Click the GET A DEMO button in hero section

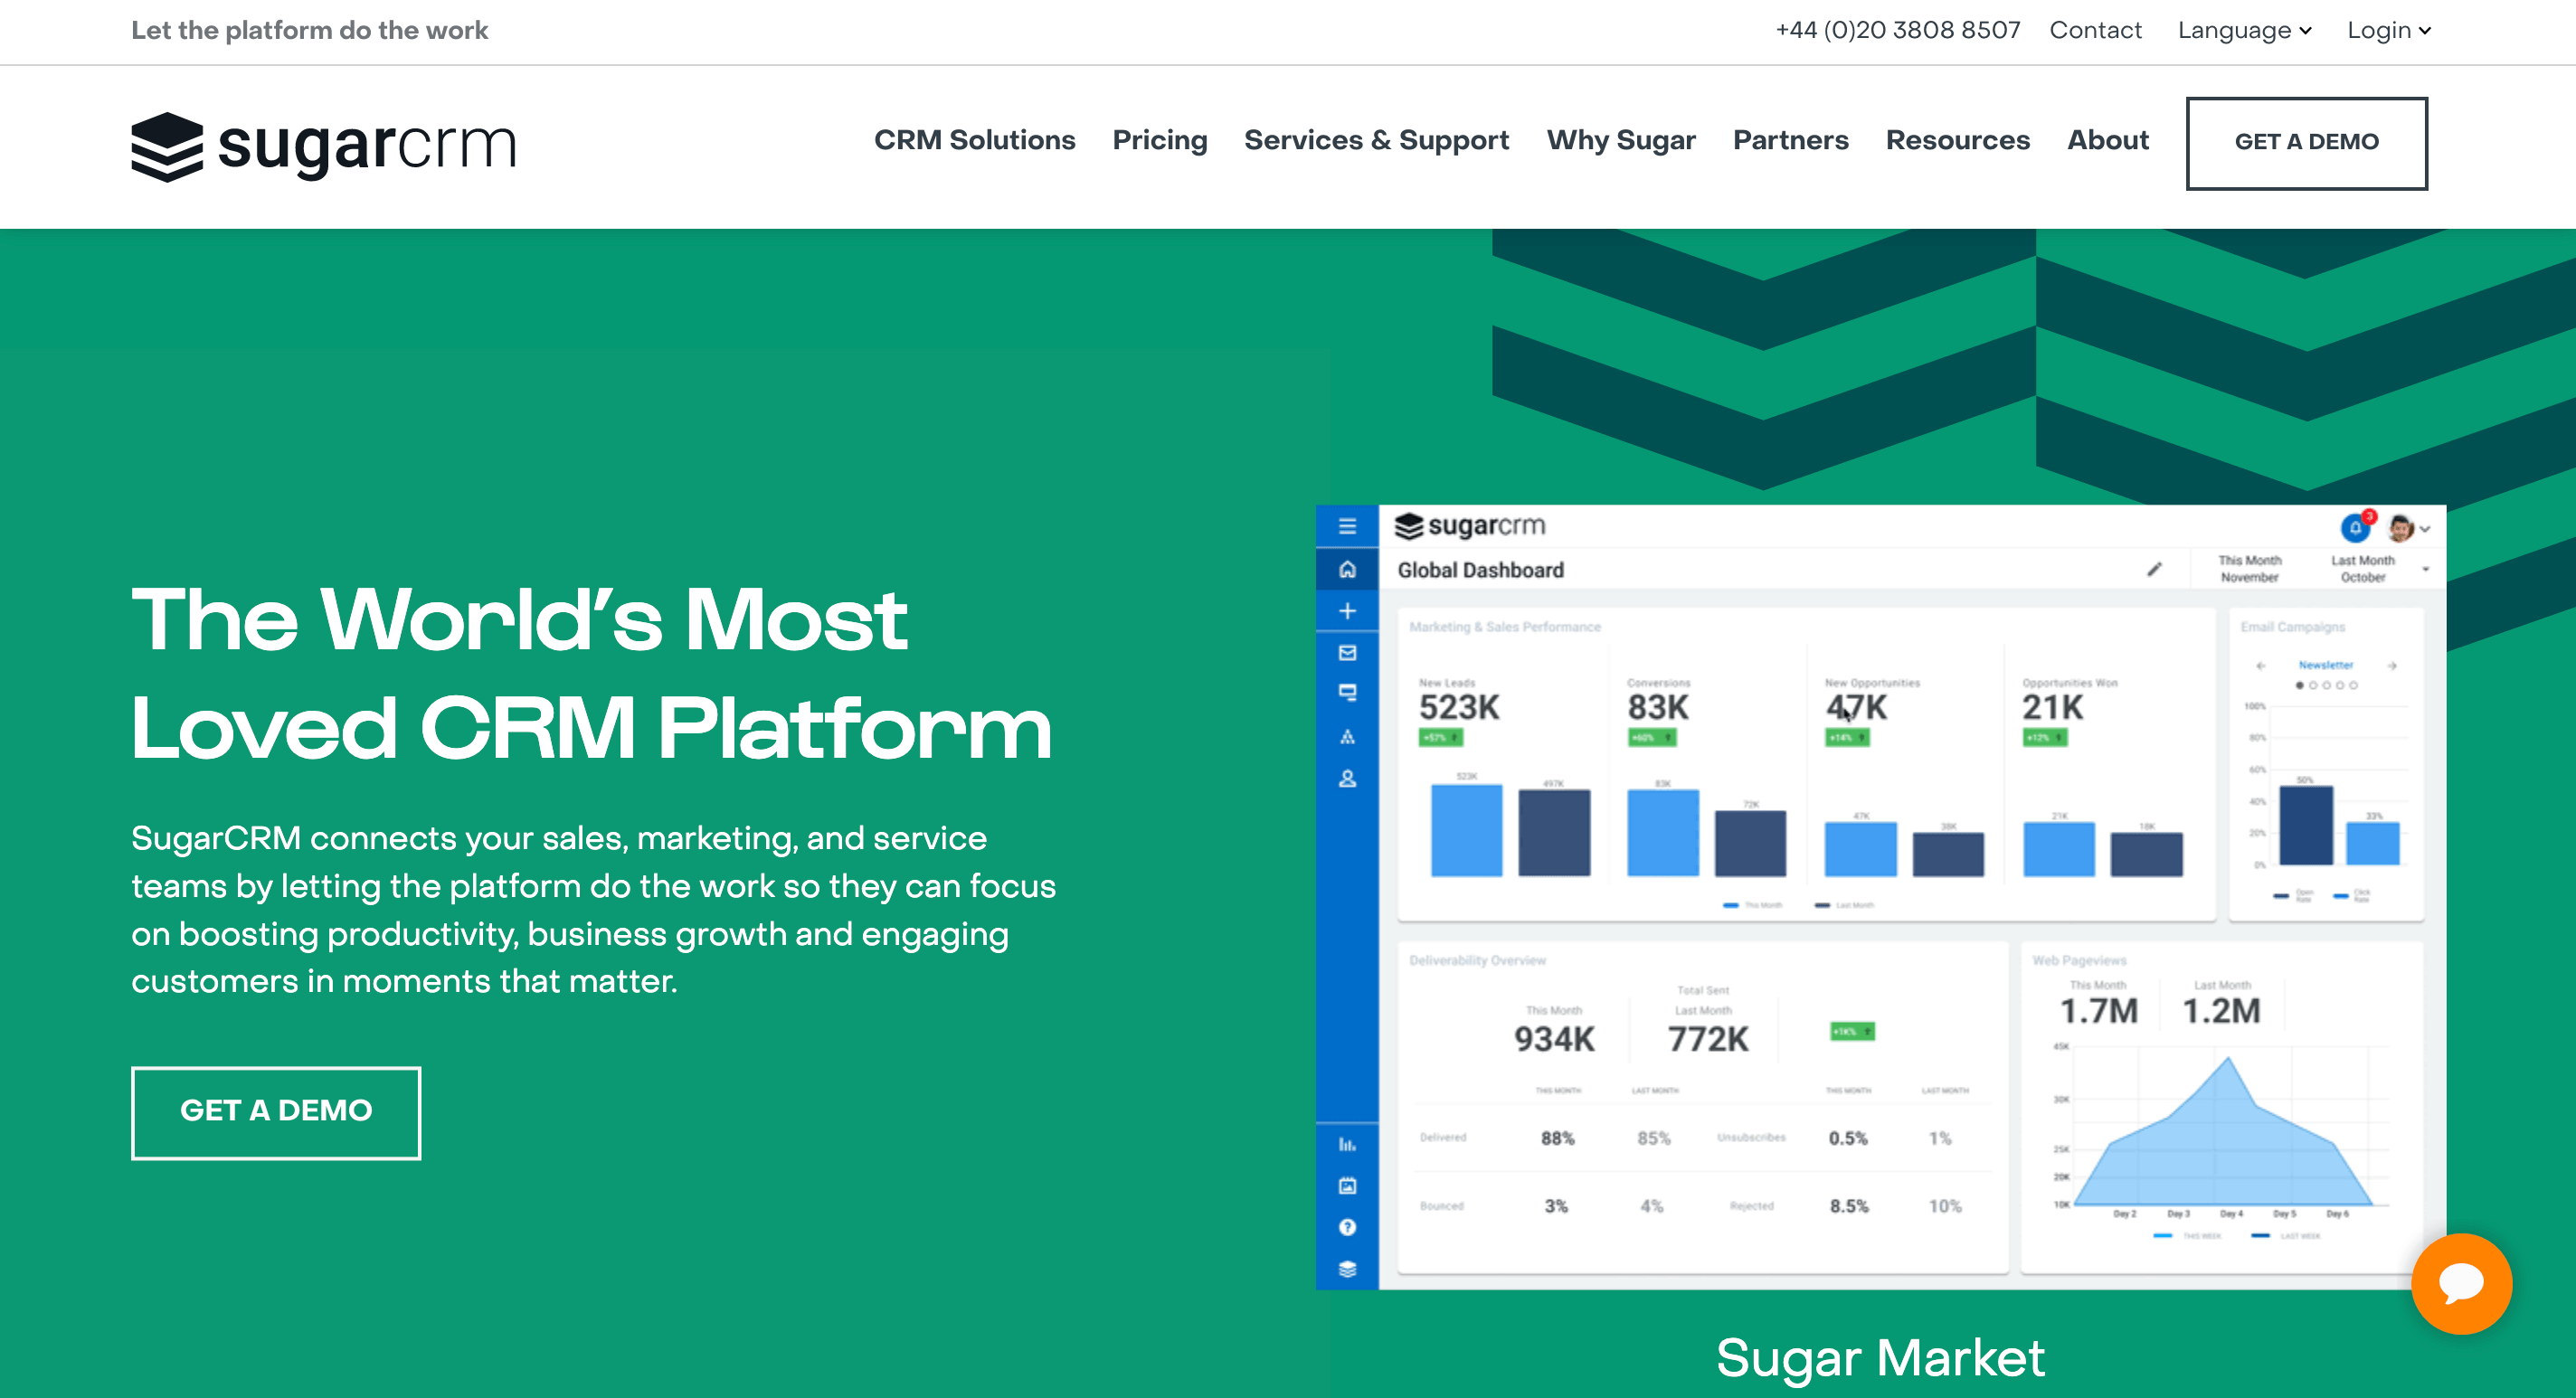point(276,1112)
